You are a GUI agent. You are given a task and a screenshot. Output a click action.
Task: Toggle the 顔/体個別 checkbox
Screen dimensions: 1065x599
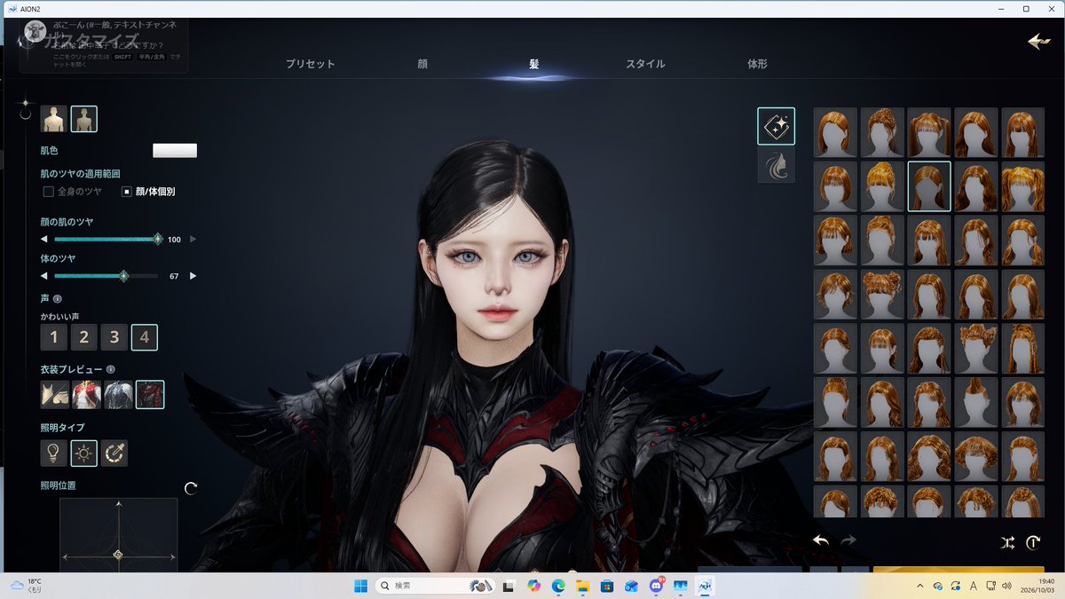[x=127, y=192]
